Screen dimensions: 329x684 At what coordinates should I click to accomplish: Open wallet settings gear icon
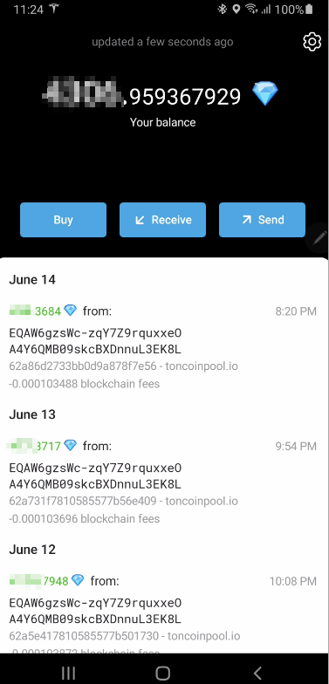pyautogui.click(x=312, y=42)
